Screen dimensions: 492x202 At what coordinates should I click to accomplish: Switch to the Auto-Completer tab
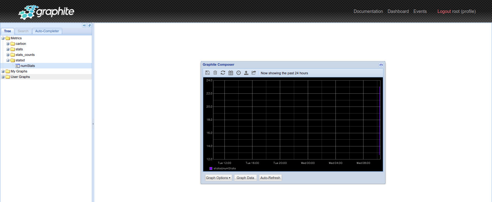[47, 31]
